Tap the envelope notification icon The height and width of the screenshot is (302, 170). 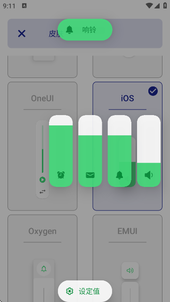point(90,175)
